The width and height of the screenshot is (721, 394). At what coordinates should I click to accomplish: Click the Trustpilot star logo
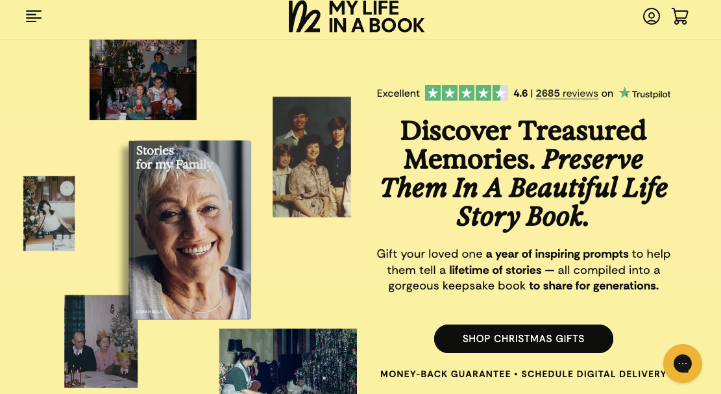pos(644,93)
